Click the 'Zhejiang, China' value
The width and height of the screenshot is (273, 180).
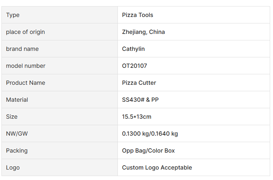pos(143,32)
